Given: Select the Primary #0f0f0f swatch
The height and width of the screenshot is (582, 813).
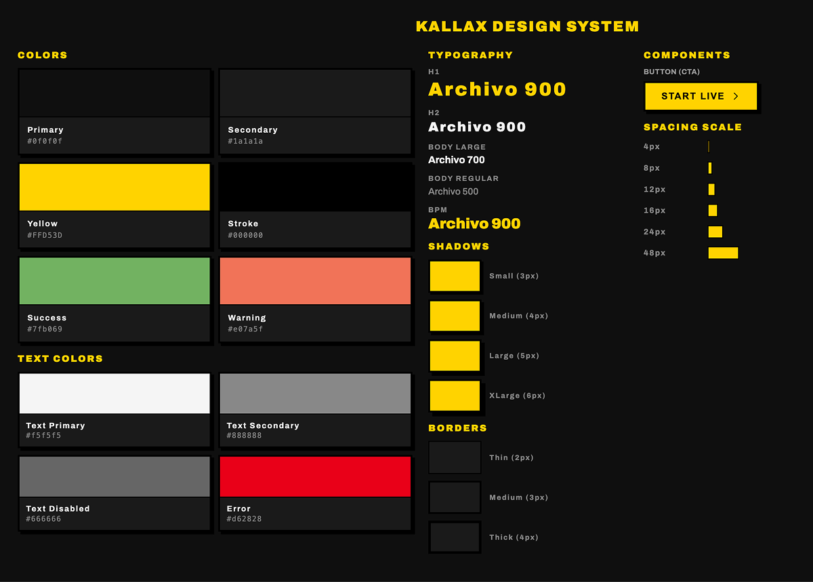Looking at the screenshot, I should 114,93.
